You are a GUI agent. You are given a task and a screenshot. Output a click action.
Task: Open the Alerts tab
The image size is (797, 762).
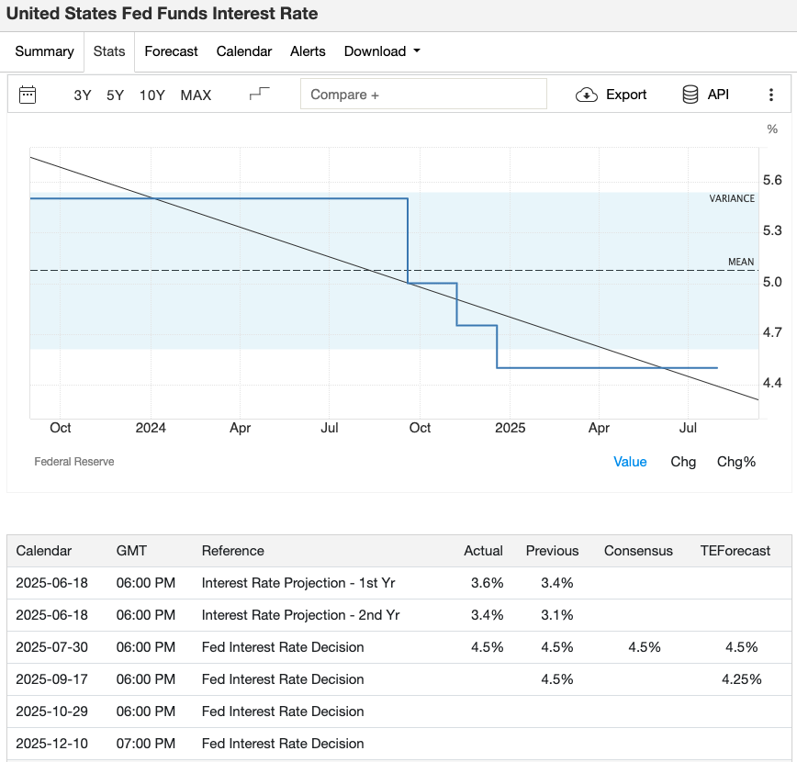(308, 51)
